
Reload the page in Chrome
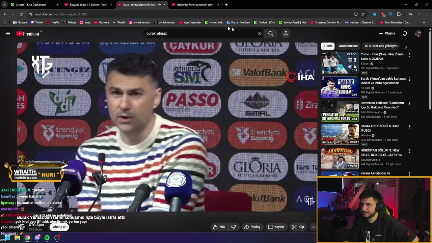[x=21, y=14]
